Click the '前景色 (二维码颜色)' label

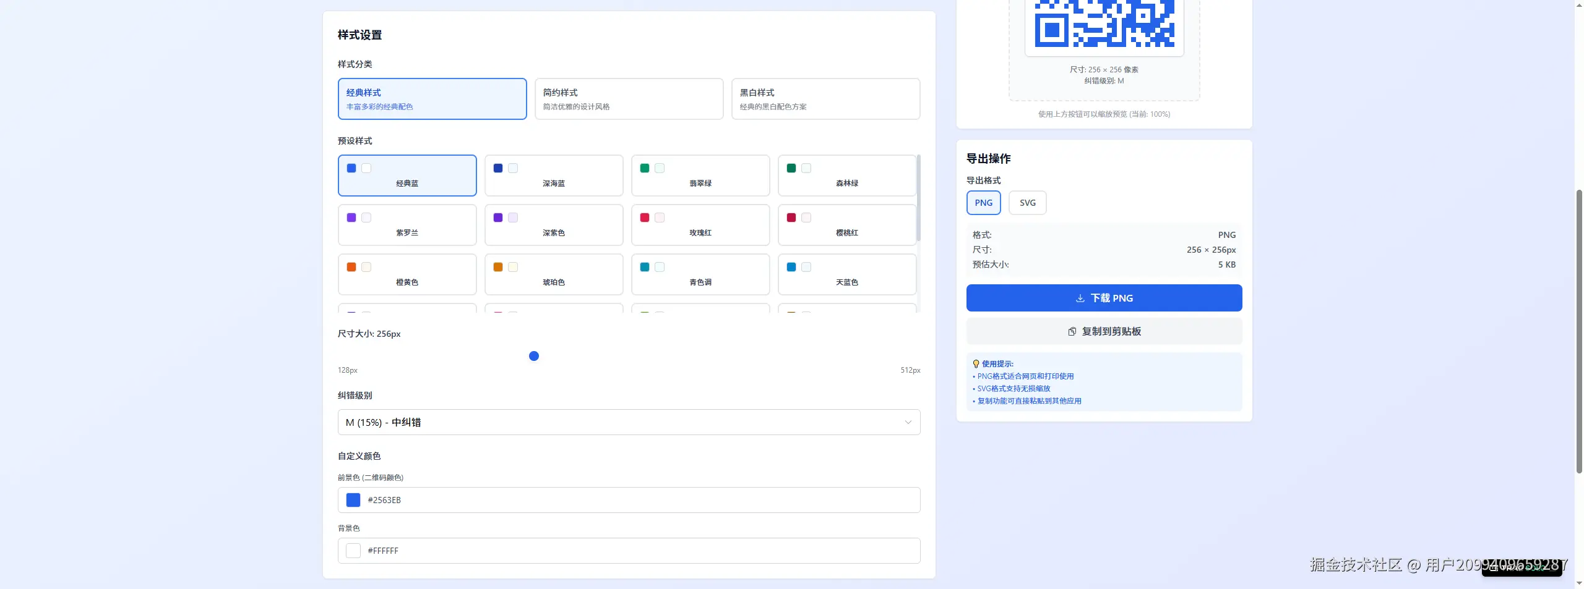coord(371,478)
